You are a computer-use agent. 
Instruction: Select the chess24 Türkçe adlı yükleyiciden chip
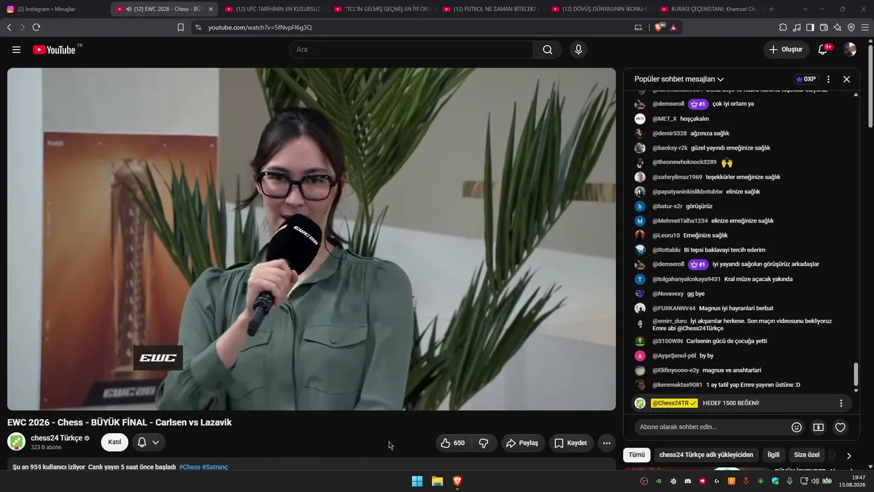pos(706,454)
